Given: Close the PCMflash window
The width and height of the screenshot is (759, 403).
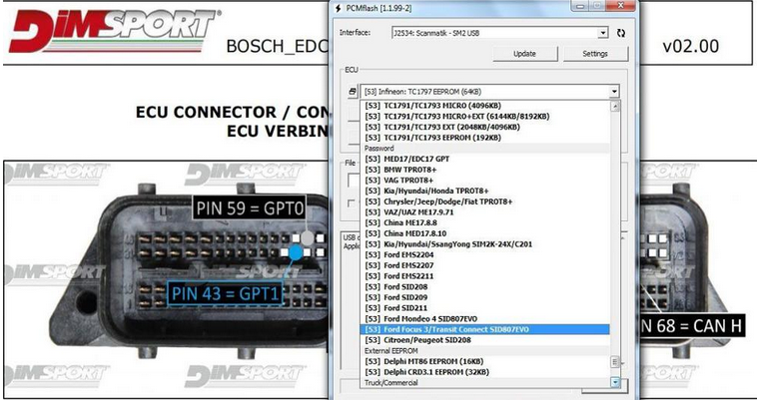Looking at the screenshot, I should click(x=621, y=6).
